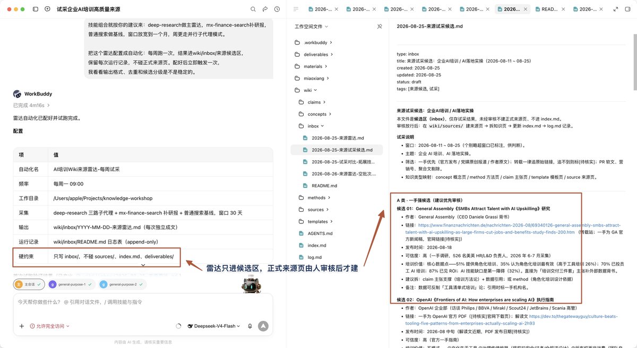Click the chat message input field

(143, 302)
